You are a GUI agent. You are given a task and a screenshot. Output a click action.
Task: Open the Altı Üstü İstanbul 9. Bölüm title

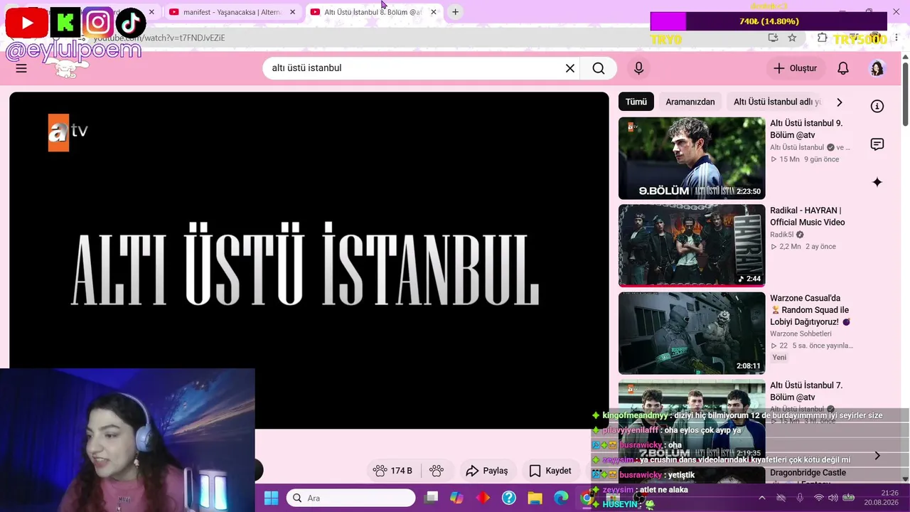[x=806, y=129]
